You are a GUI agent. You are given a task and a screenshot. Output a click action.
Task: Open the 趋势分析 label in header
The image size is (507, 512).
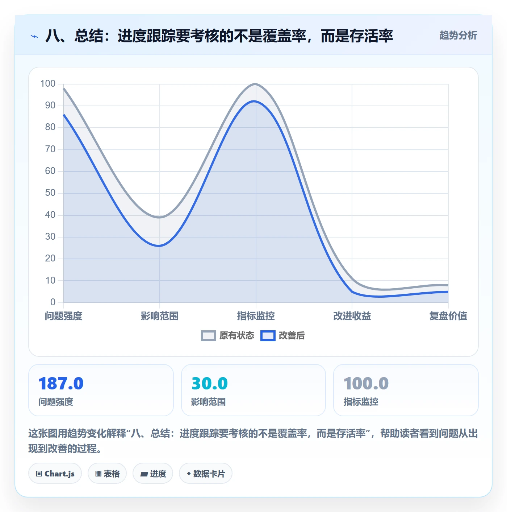point(458,36)
